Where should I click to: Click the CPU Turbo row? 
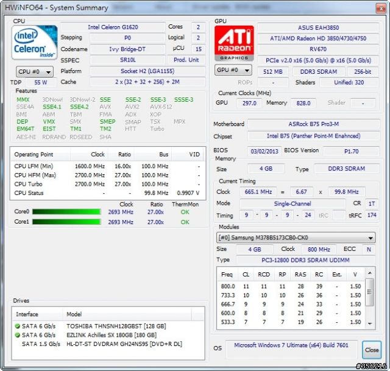(x=108, y=184)
